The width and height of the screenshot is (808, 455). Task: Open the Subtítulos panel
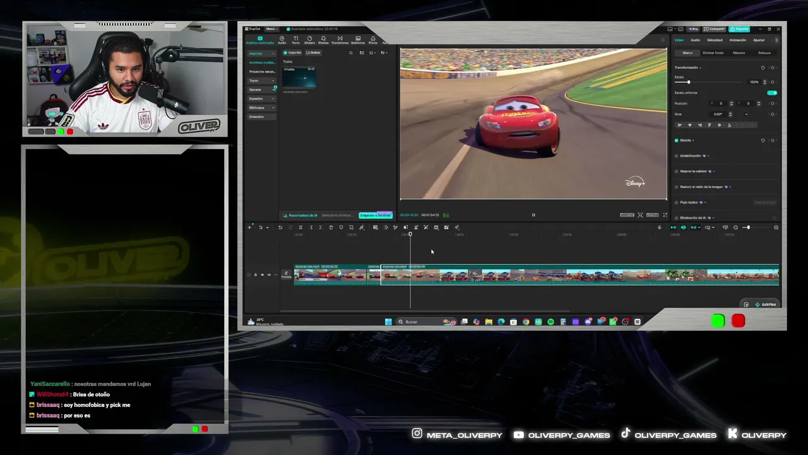[358, 40]
